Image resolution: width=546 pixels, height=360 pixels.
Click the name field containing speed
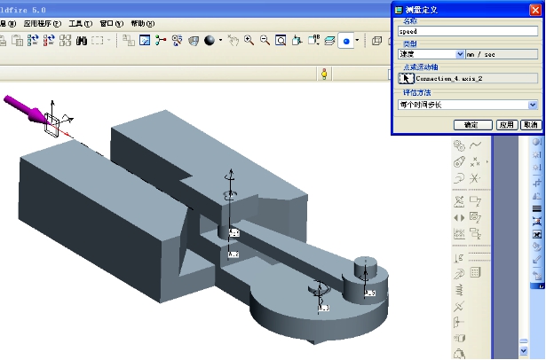point(467,30)
